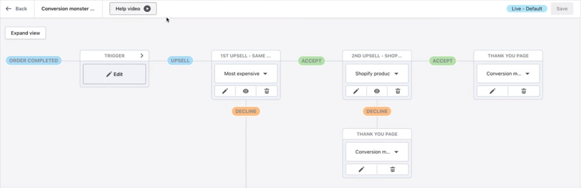
Task: Open the top-right Conversion m... dropdown
Action: pyautogui.click(x=508, y=74)
